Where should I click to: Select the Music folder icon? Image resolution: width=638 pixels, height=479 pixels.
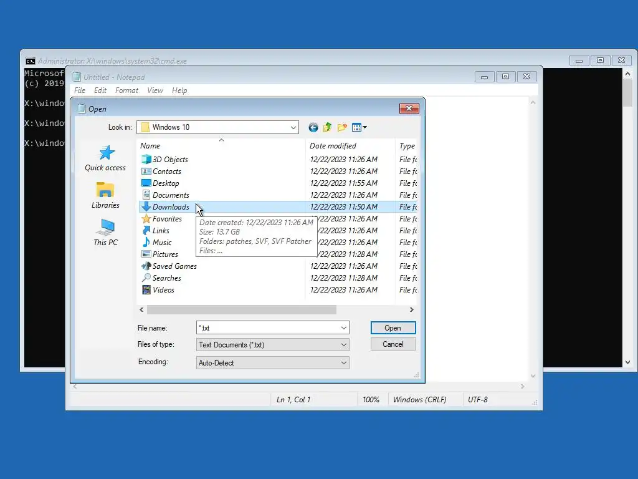[x=146, y=243]
